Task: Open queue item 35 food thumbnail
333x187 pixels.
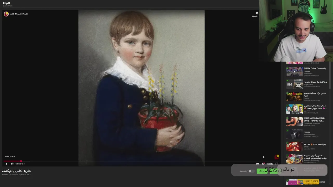Action: pyautogui.click(x=294, y=159)
